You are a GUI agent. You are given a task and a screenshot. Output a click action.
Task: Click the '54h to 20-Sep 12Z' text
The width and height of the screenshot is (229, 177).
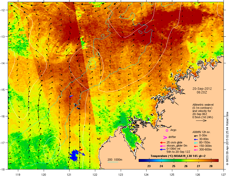[178, 152]
